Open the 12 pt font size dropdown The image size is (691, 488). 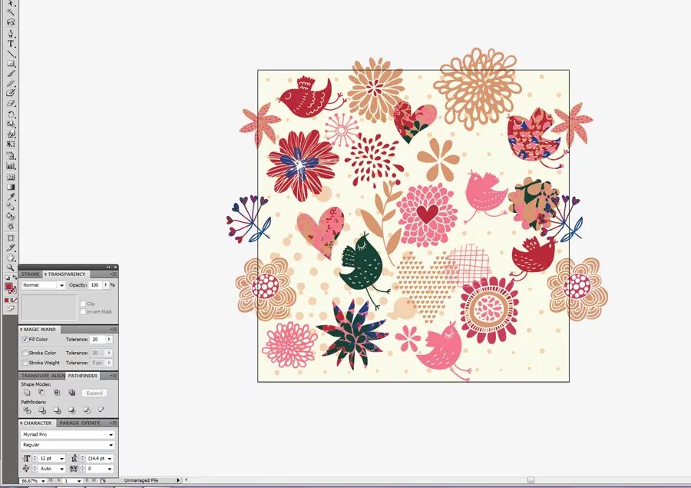click(61, 459)
